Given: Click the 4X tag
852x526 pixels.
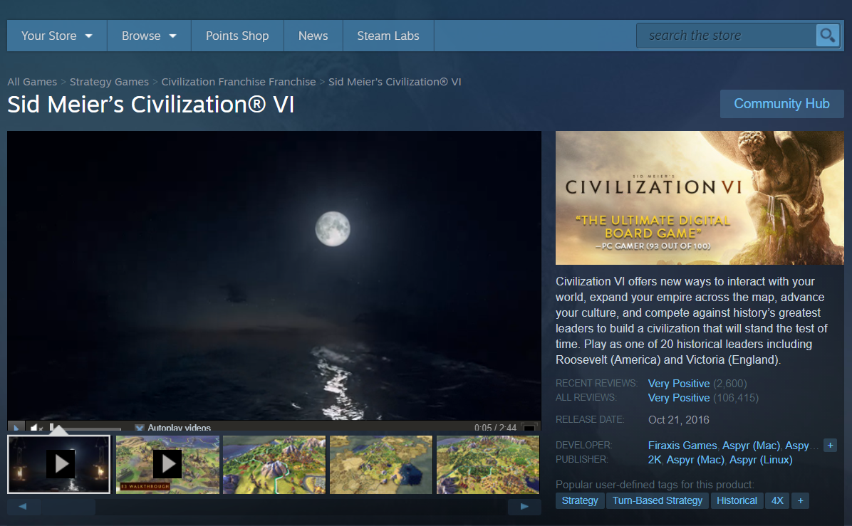Looking at the screenshot, I should click(778, 500).
